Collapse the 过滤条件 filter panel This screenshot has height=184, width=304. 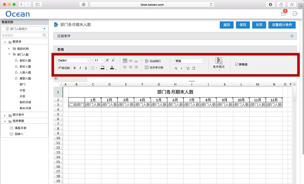[x=292, y=36]
